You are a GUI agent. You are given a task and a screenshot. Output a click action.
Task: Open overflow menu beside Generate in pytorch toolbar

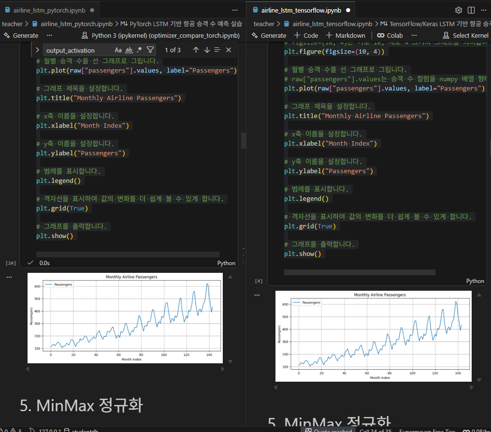tap(49, 35)
